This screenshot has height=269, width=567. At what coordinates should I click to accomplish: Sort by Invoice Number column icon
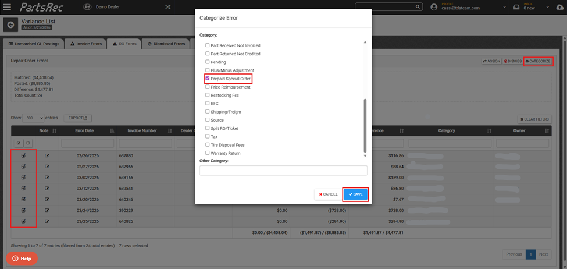(170, 130)
